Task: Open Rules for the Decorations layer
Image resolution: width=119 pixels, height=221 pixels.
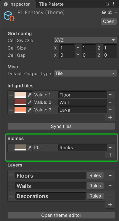Action: [95, 196]
